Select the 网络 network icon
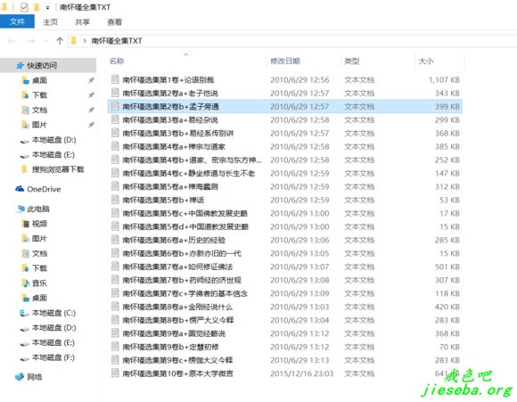 [20, 377]
